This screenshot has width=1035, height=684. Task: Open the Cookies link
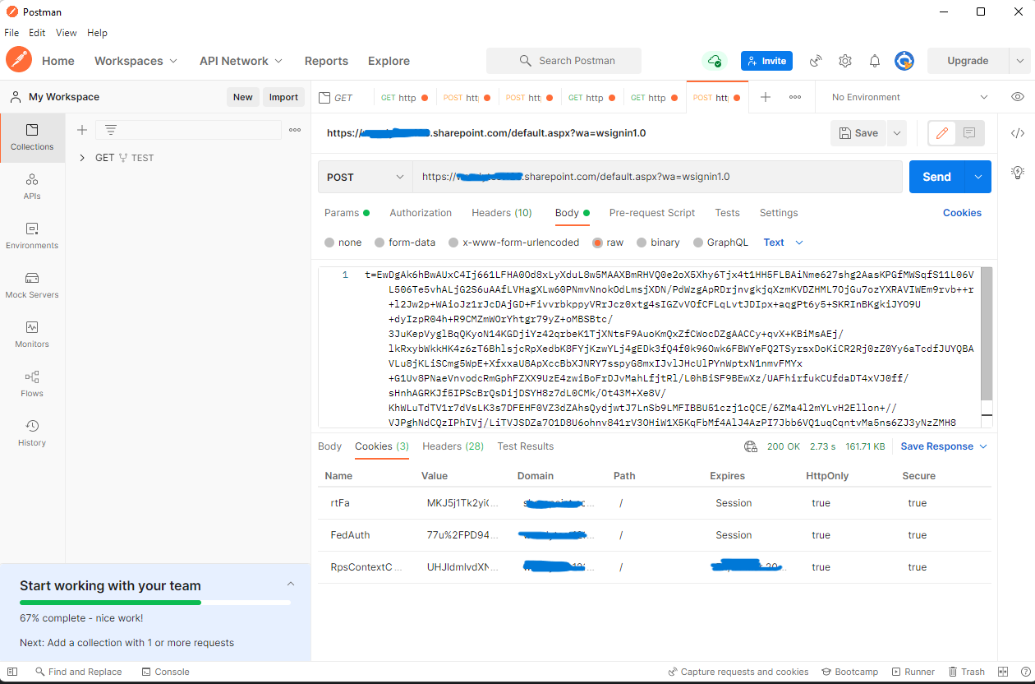(x=962, y=213)
